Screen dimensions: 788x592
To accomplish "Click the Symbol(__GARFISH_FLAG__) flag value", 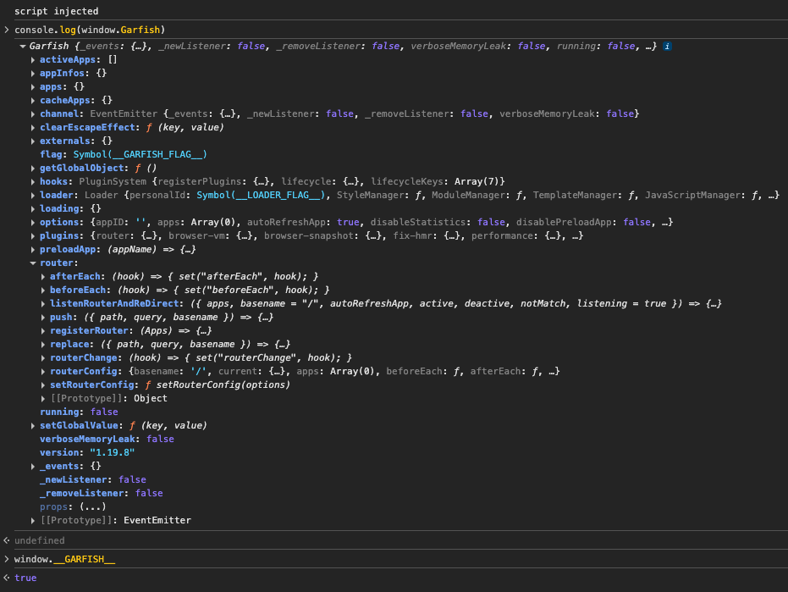I will [138, 155].
